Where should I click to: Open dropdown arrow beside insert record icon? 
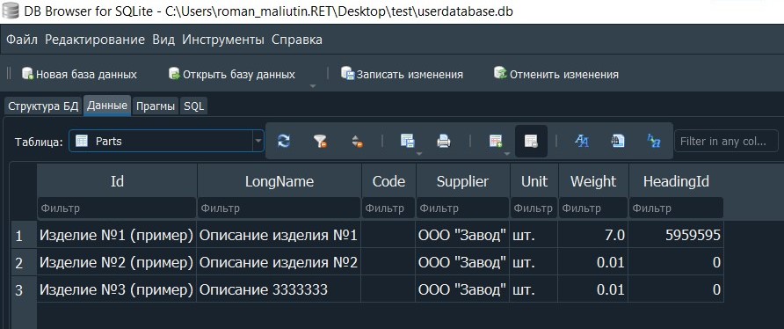point(507,154)
